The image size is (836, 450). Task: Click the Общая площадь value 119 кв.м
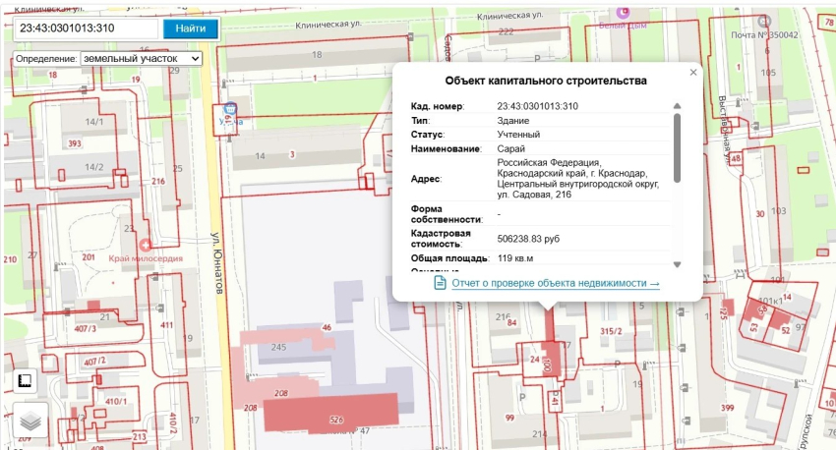click(x=515, y=258)
